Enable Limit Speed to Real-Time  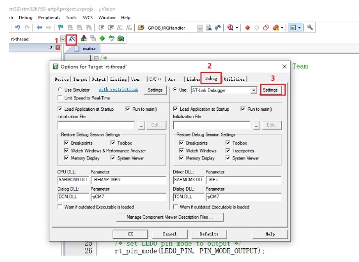click(x=60, y=98)
